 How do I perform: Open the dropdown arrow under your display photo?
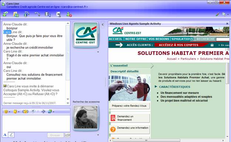[98, 135]
